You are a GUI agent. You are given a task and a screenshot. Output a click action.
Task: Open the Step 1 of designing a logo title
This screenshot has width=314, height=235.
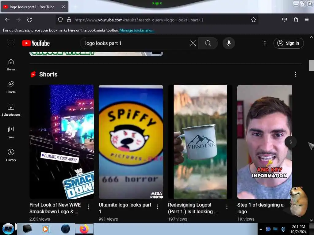tap(260, 208)
